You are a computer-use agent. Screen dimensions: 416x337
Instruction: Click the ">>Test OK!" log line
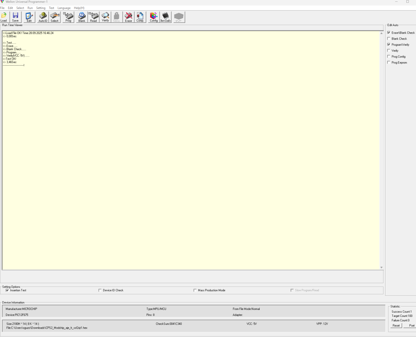[x=9, y=59]
